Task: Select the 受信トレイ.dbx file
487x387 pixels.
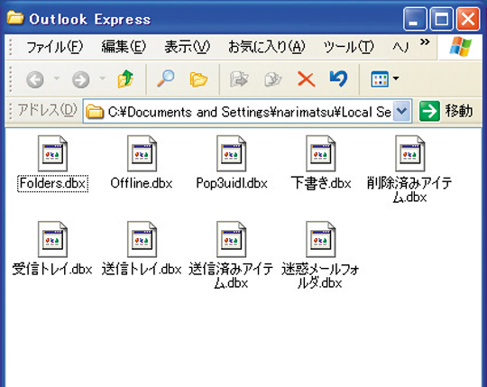Action: [52, 248]
